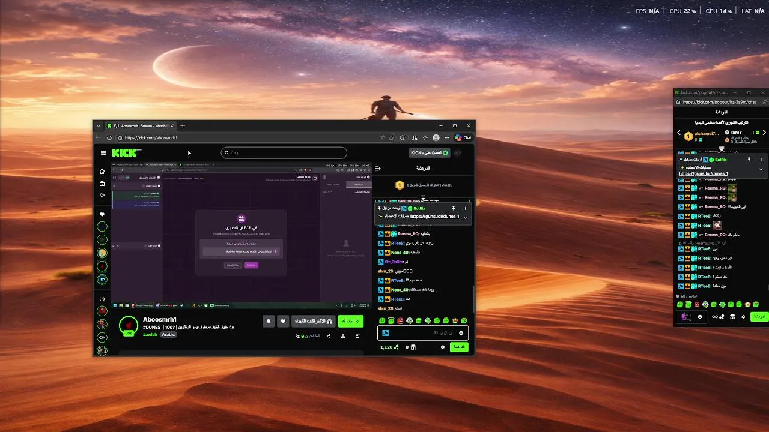Open the Kick hamburger menu

tap(103, 153)
